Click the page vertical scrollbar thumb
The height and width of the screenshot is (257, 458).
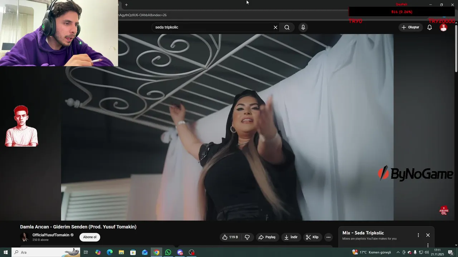tap(456, 48)
